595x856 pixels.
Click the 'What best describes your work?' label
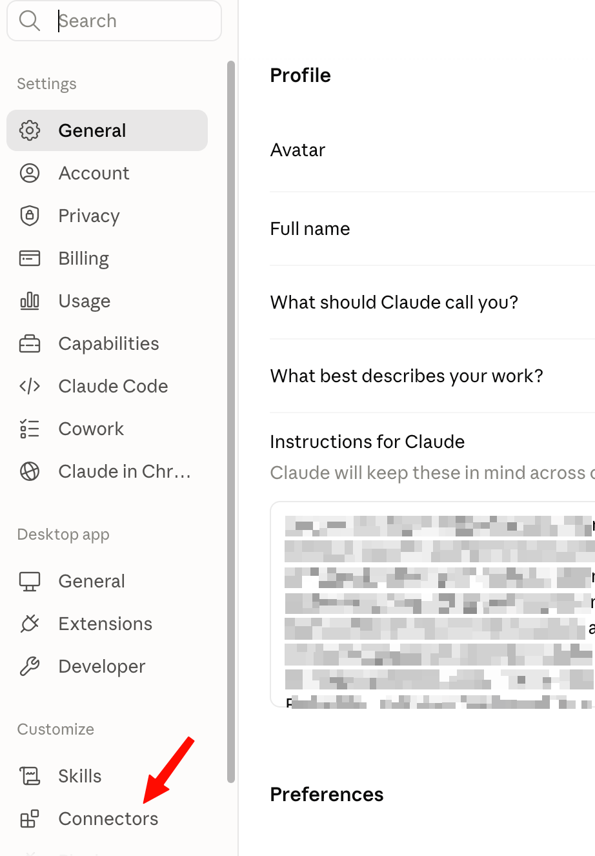(407, 376)
